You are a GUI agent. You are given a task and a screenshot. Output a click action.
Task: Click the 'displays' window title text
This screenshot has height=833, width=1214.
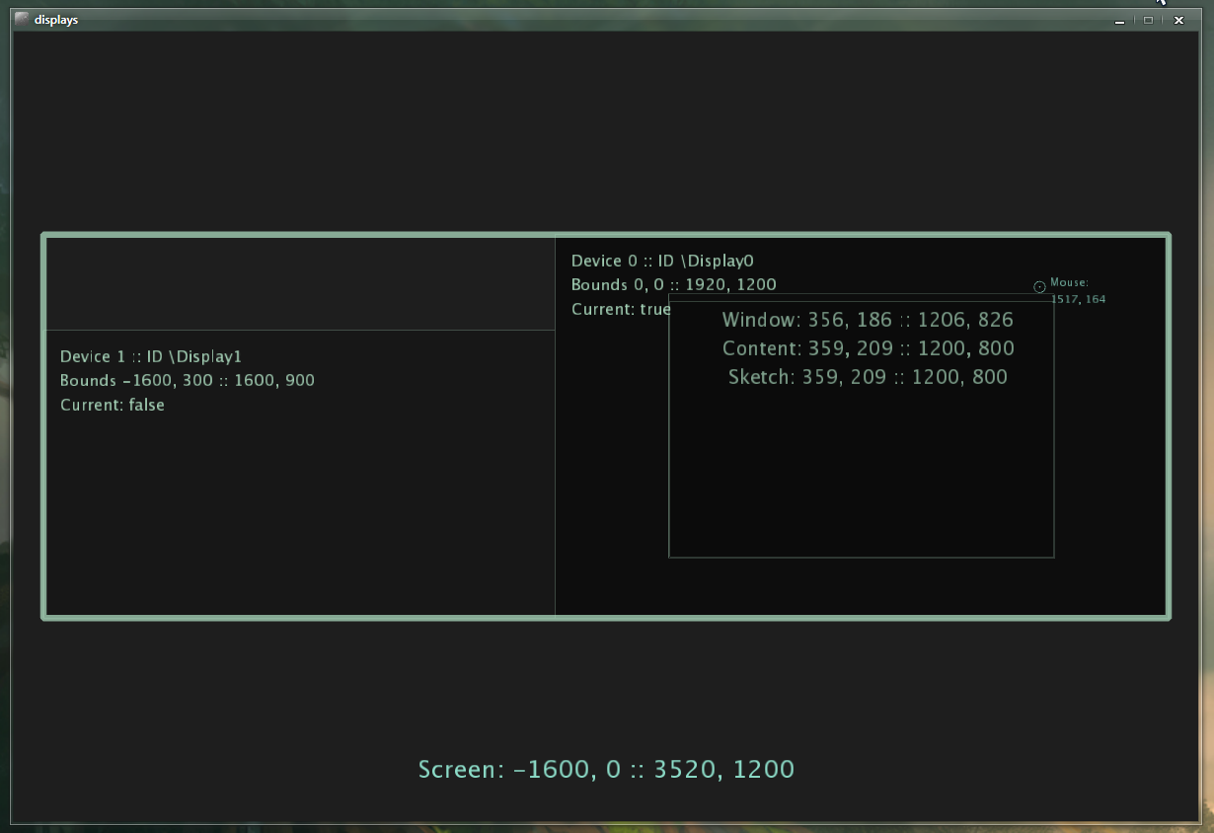pos(56,20)
